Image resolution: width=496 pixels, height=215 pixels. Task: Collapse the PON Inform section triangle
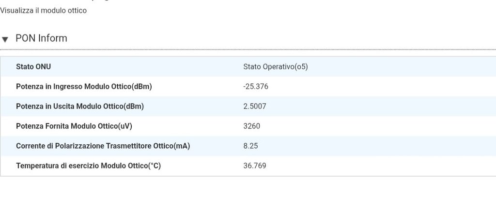pos(5,39)
